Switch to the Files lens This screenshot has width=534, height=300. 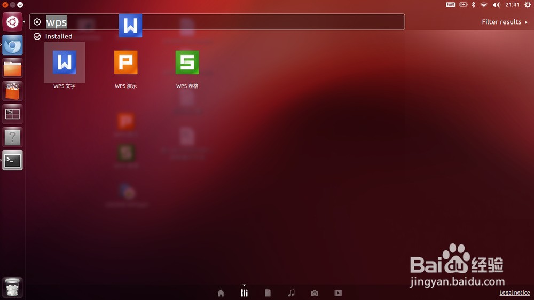point(268,293)
